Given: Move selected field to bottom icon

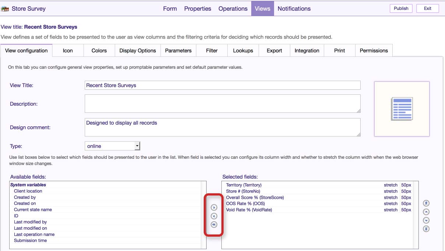Looking at the screenshot, I should [x=426, y=229].
